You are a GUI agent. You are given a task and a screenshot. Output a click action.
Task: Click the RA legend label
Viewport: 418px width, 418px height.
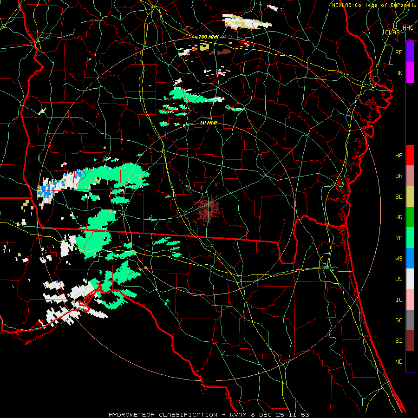[399, 238]
